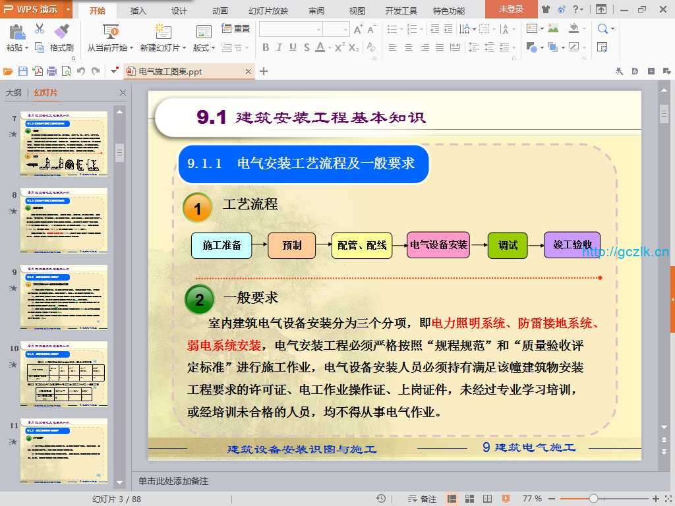Image resolution: width=675 pixels, height=506 pixels.
Task: Click the Cut scissors icon
Action: coord(40,29)
